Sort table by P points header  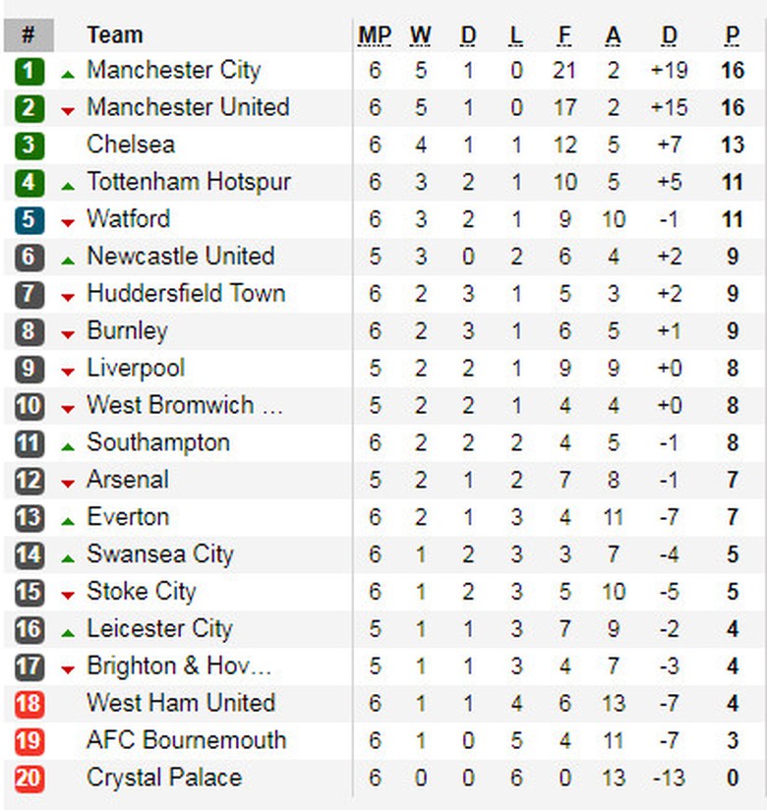[733, 35]
